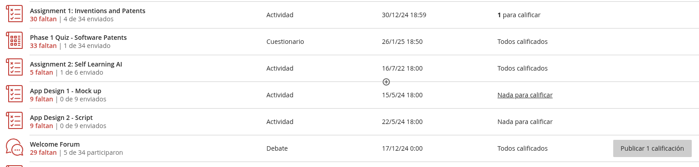
Task: Open Phase 1 Quiz - Software Patents
Action: click(x=79, y=38)
